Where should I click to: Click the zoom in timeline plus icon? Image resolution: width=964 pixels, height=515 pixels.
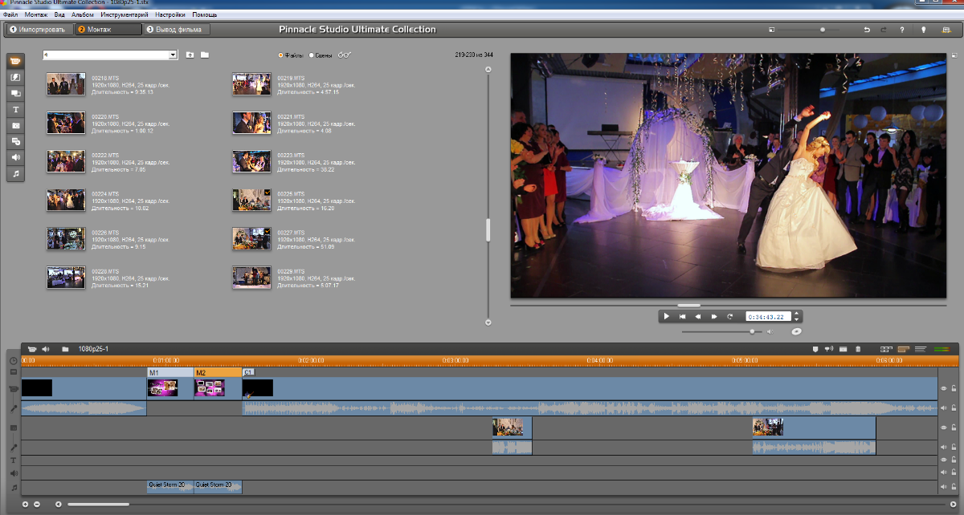25,505
